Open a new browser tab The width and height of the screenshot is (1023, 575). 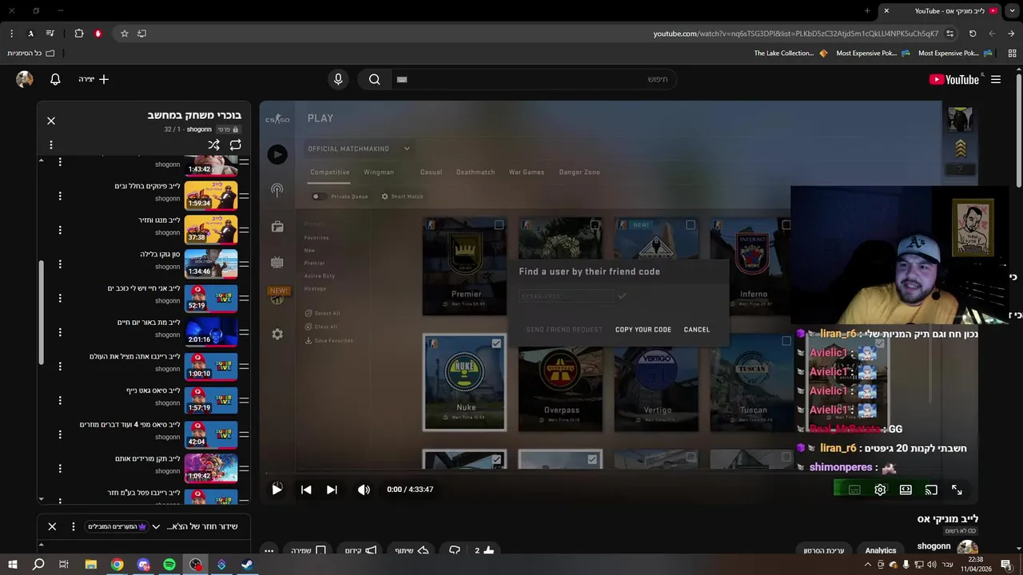coord(867,10)
